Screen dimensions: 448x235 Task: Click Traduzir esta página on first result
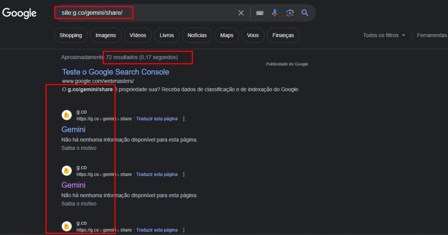click(157, 119)
